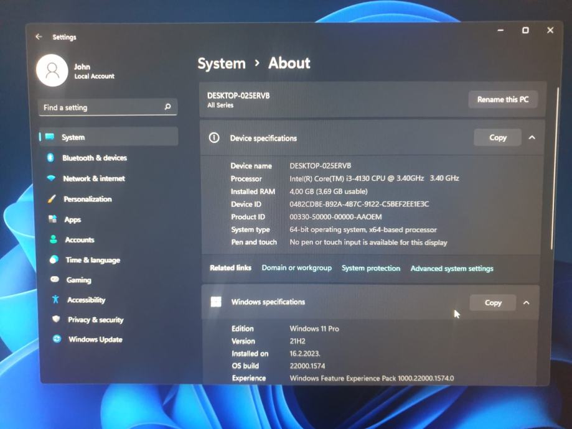Click the info icon beside Device specifications
The image size is (572, 429).
tap(214, 138)
